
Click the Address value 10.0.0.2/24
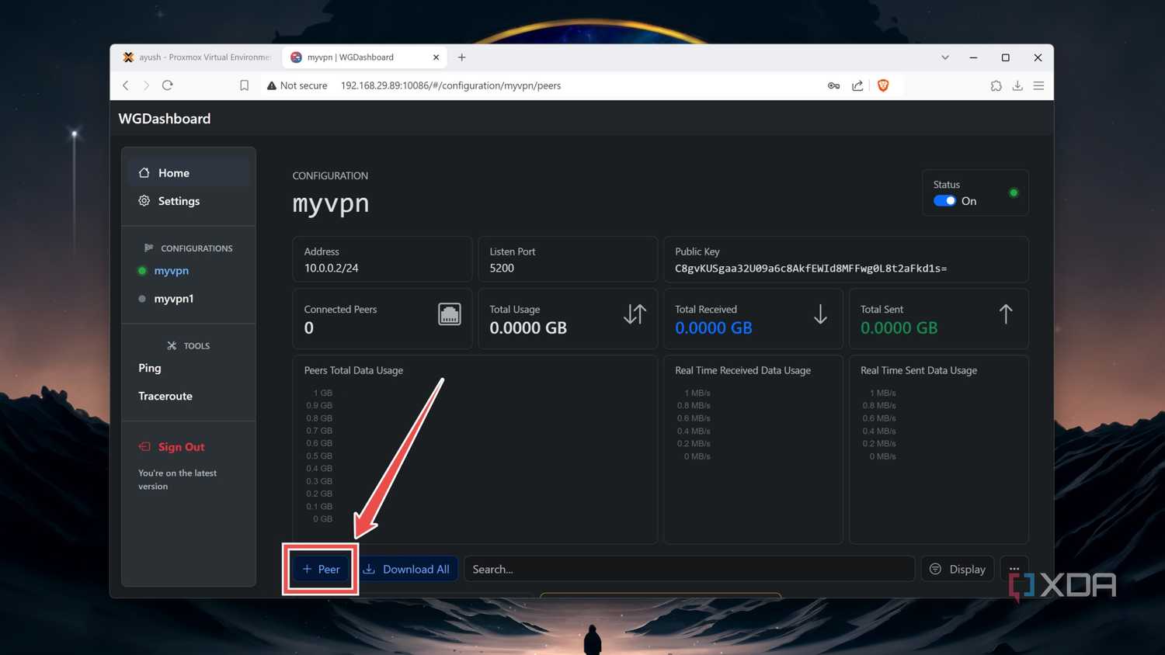tap(332, 268)
